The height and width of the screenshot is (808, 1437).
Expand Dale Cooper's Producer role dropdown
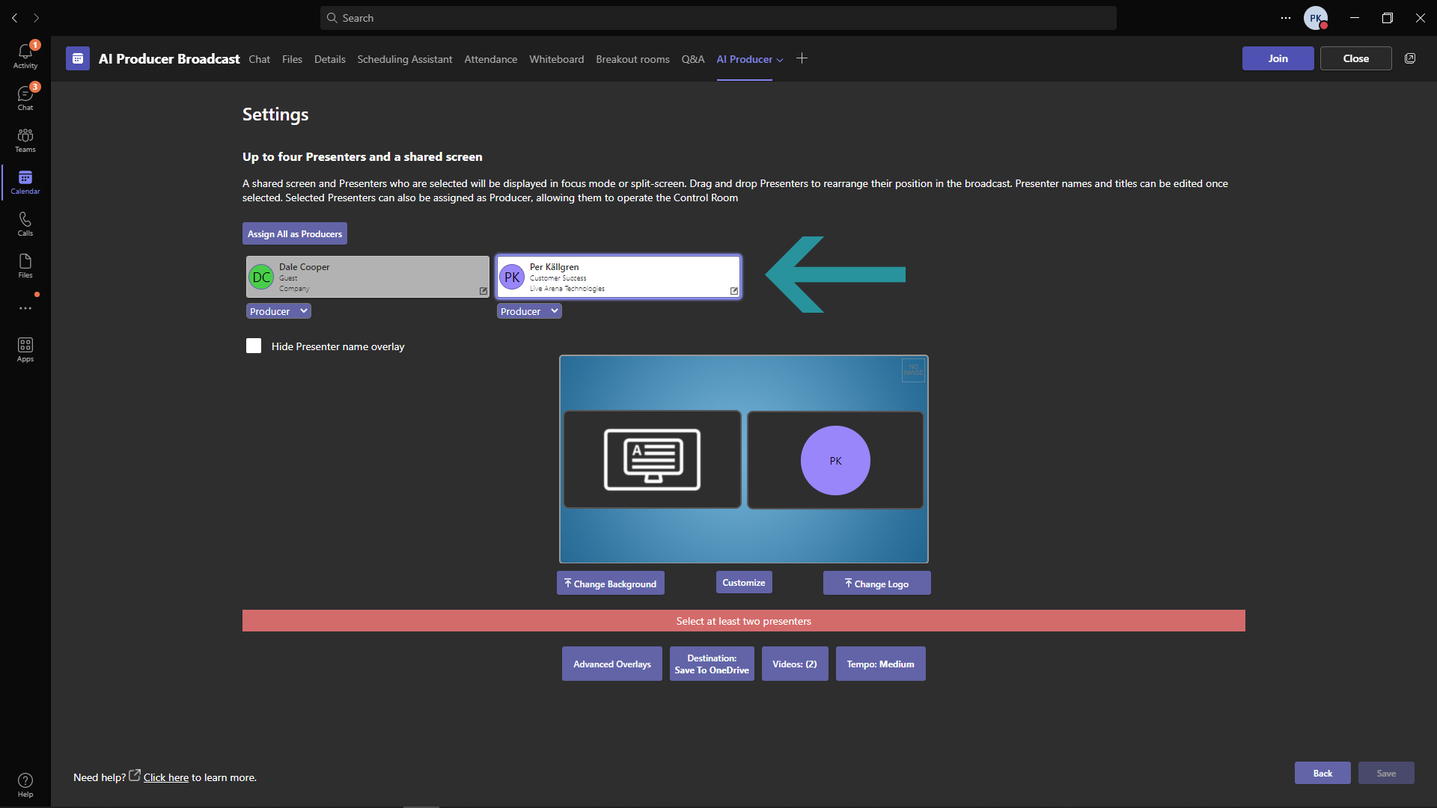click(x=278, y=311)
